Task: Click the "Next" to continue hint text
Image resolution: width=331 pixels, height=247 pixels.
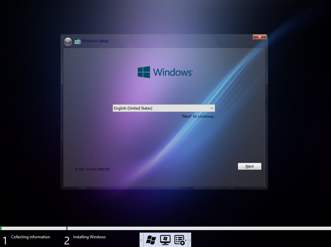Action: point(197,116)
